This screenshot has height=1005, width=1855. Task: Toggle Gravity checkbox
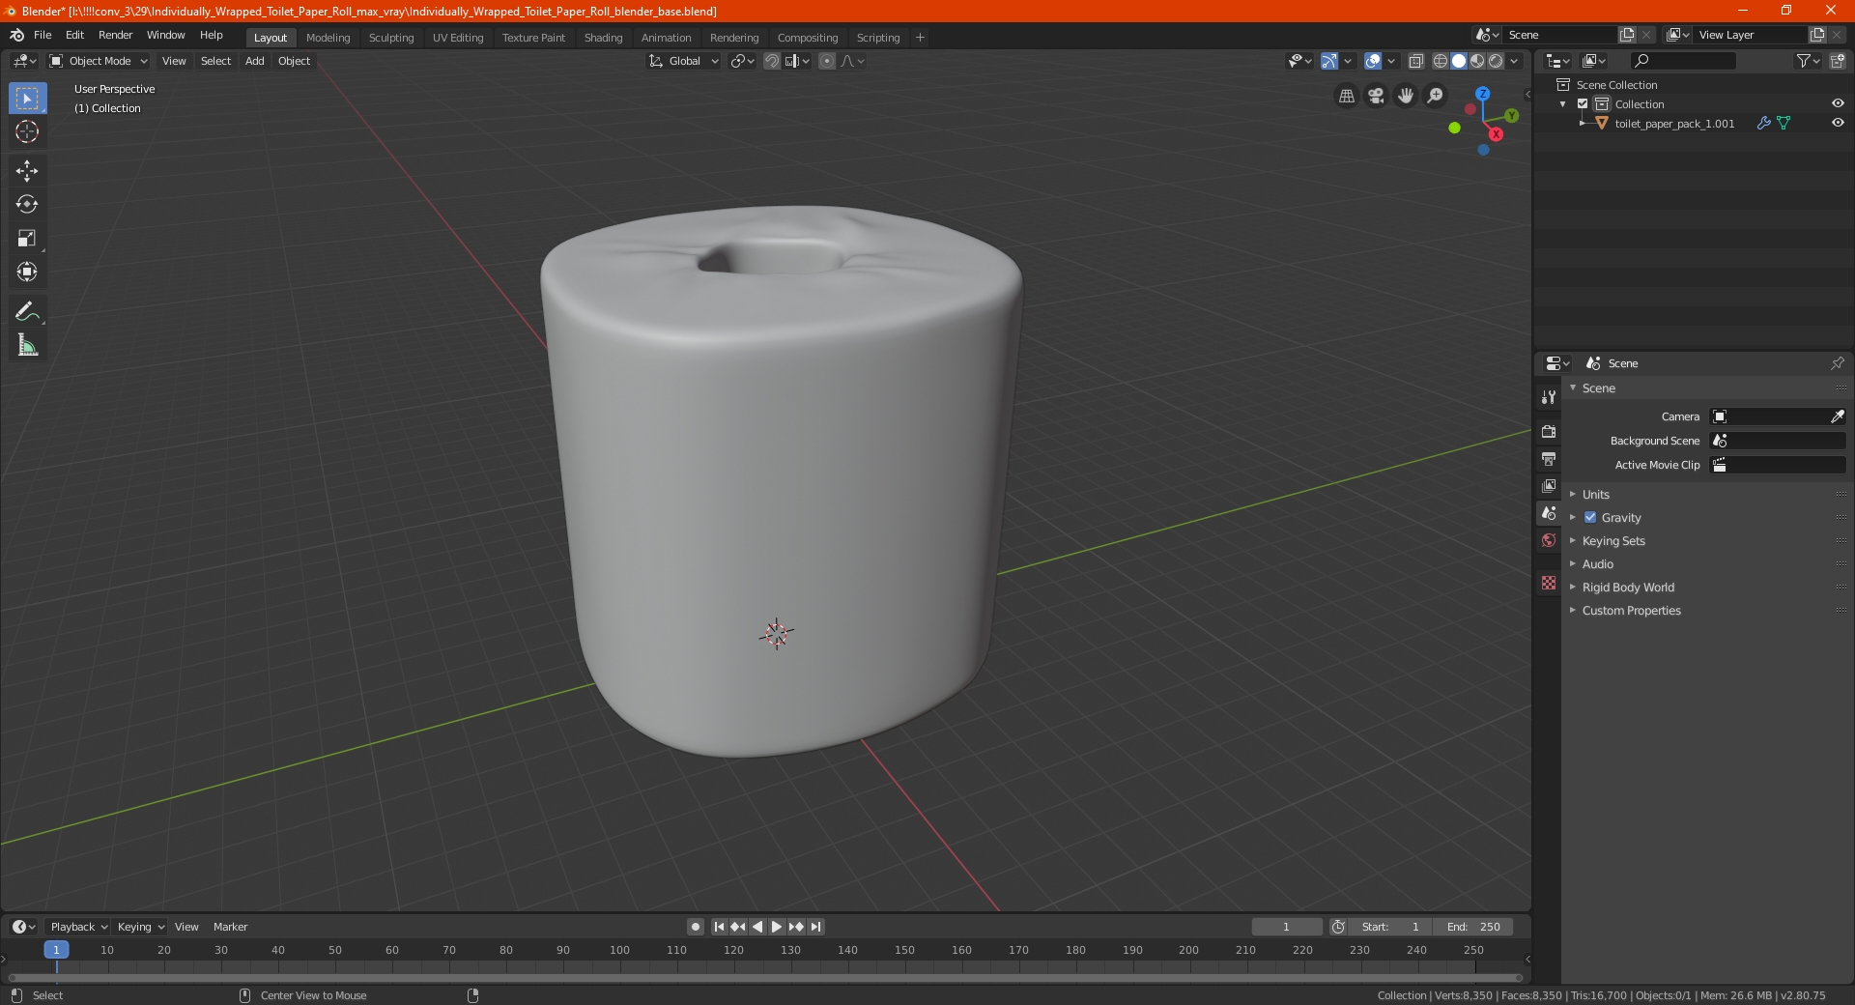pyautogui.click(x=1590, y=517)
